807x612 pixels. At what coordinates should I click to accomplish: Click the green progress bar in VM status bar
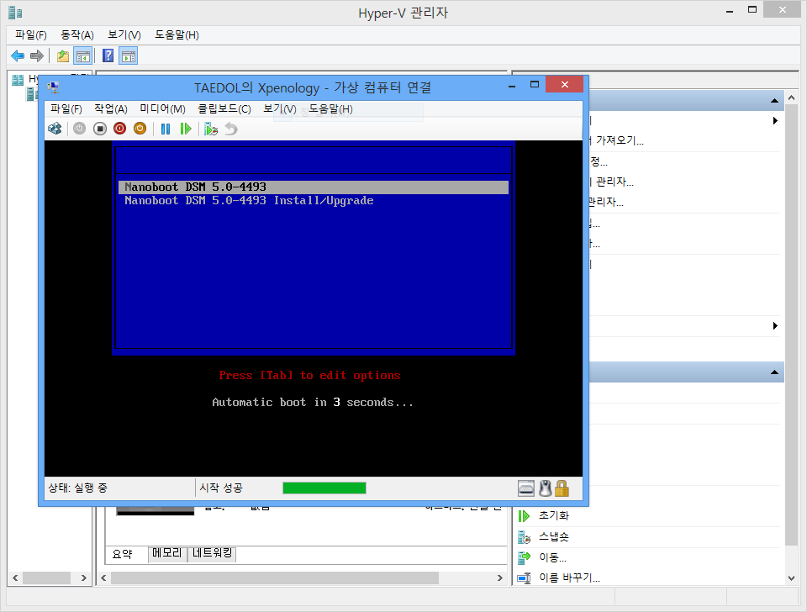pos(324,488)
